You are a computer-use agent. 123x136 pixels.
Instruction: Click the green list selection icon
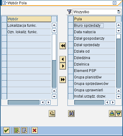point(17,130)
